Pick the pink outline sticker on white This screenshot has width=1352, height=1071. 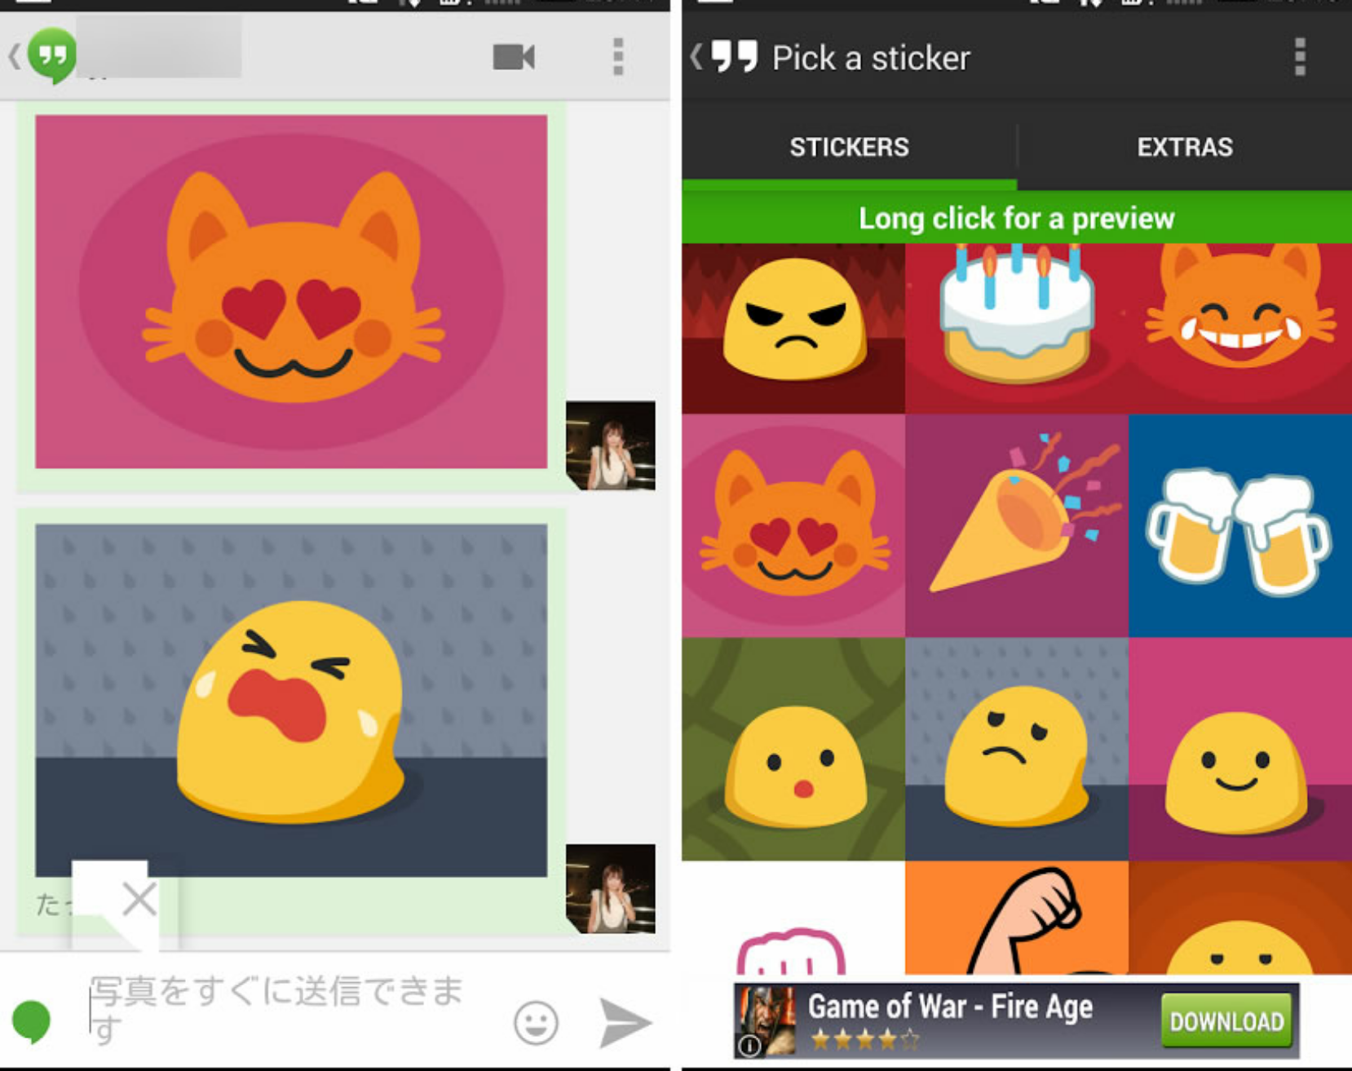click(793, 918)
